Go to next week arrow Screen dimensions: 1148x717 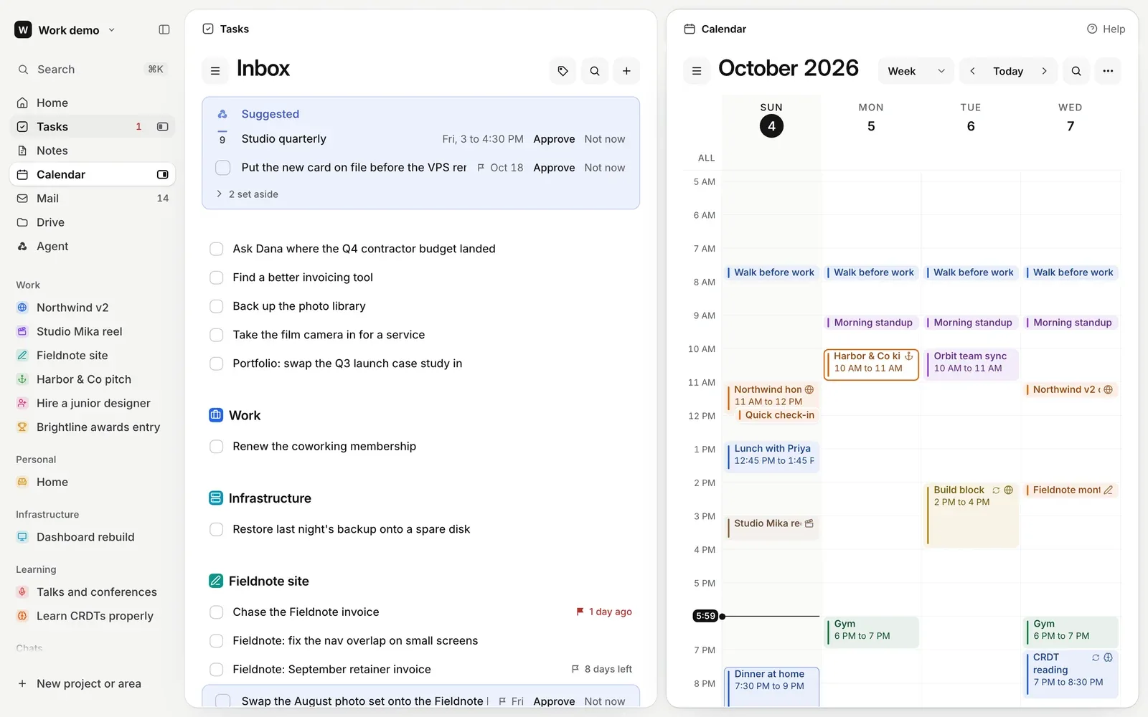1044,71
